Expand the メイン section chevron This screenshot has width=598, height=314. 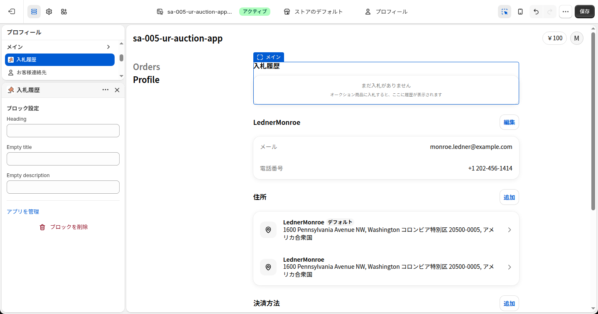(x=108, y=47)
